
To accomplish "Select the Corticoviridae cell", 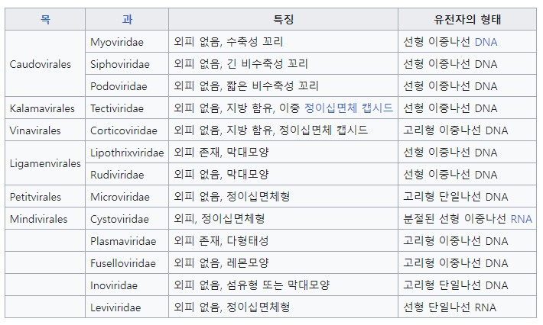I will pos(127,130).
